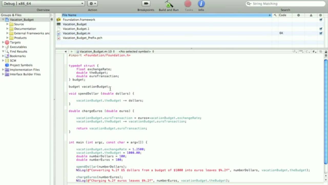This screenshot has height=185, width=328.
Task: Go back in editor file history
Action: [x=65, y=52]
